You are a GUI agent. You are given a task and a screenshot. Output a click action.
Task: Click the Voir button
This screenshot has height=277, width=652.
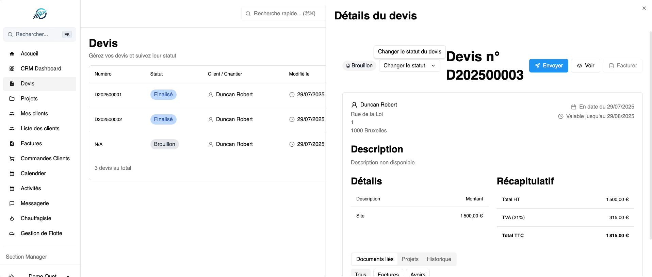point(586,66)
